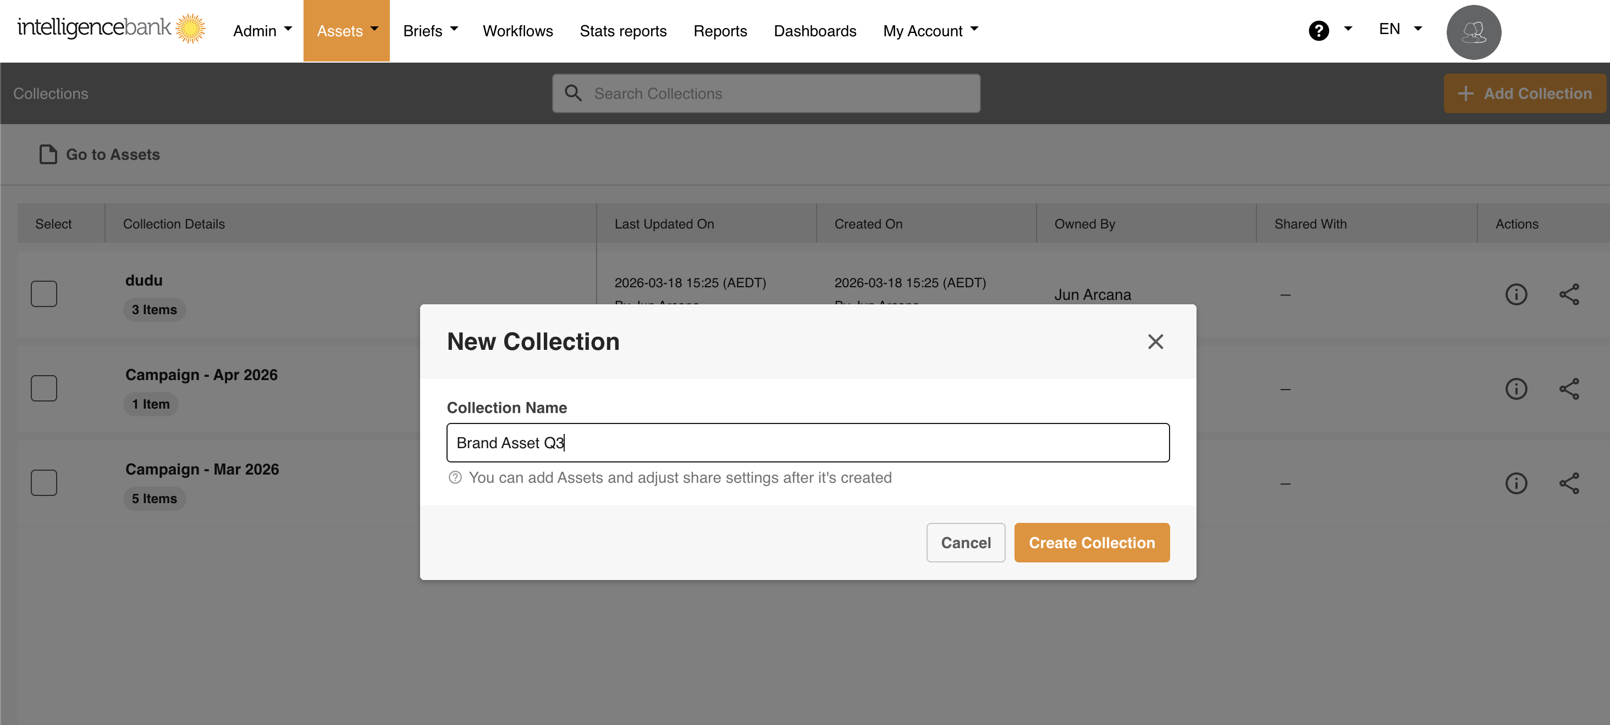Image resolution: width=1610 pixels, height=725 pixels.
Task: Go to Dashboards in navigation
Action: pyautogui.click(x=814, y=31)
